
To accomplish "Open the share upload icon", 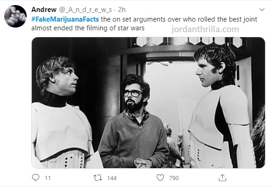I will [222, 177].
